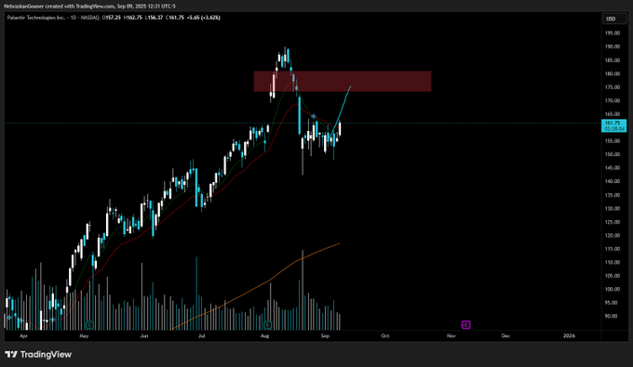Click the blue cross marker above candles

pyautogui.click(x=314, y=116)
